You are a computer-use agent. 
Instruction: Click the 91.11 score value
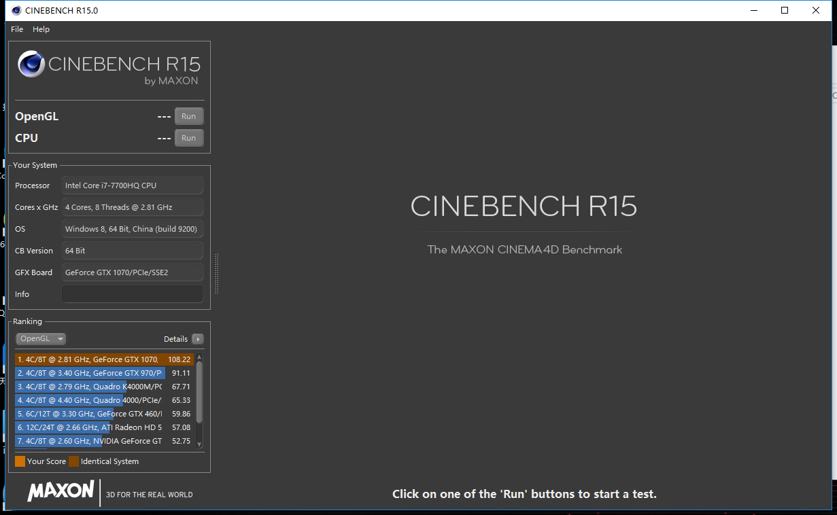[181, 373]
